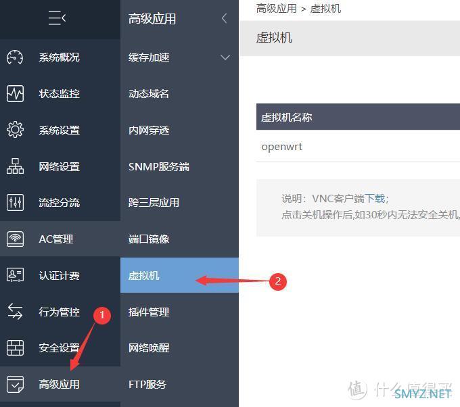The height and width of the screenshot is (407, 460).
Task: Click the System Settings gear icon
Action: point(15,130)
